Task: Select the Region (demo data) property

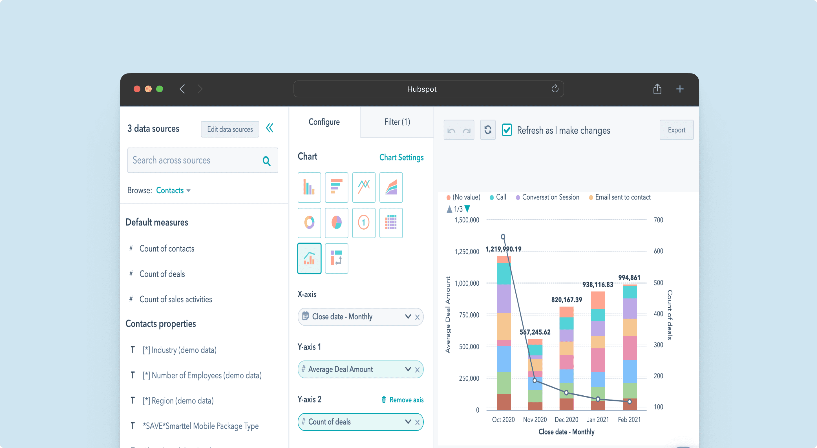Action: [x=178, y=400]
